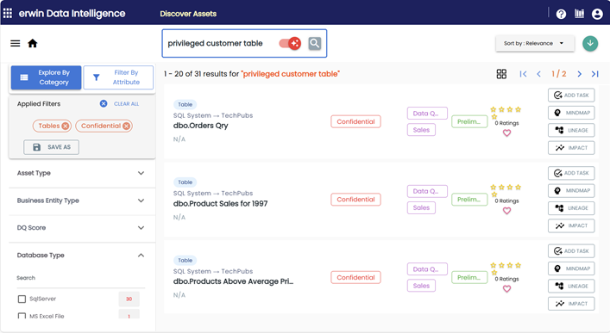Go to next results page
This screenshot has width=610, height=333.
[x=579, y=74]
